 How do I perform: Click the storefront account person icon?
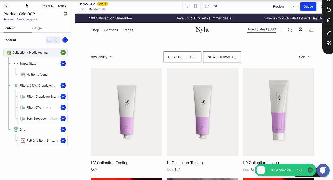pyautogui.click(x=301, y=30)
